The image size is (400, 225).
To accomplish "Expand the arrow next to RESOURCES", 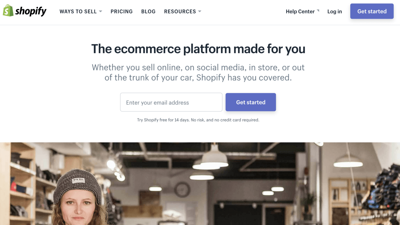I will pyautogui.click(x=200, y=11).
